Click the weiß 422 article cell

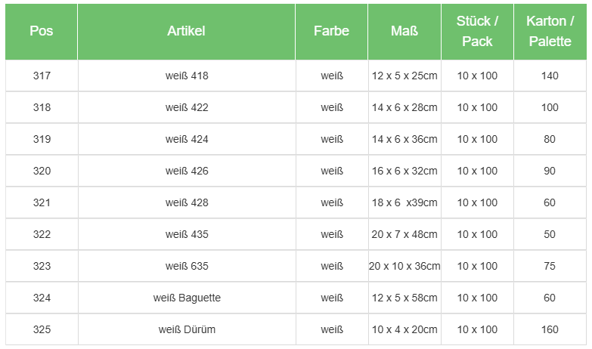click(x=187, y=107)
